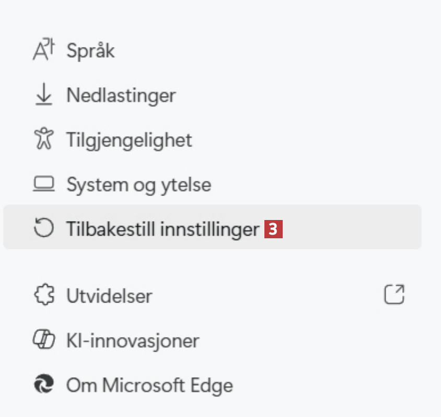
Task: Click the Utvidelser puzzle piece icon
Action: click(44, 296)
